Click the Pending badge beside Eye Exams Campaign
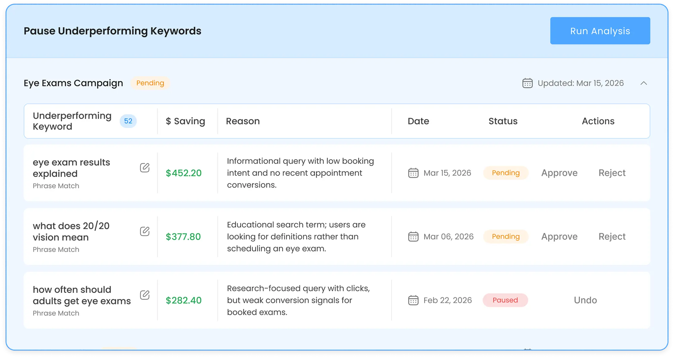This screenshot has height=358, width=674. tap(150, 83)
